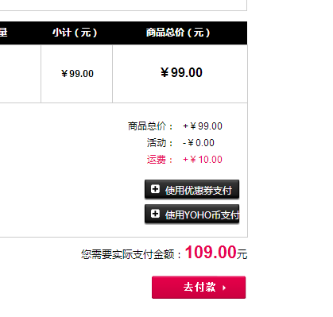Click the -¥0.00 discount amount
The image size is (333, 317).
[199, 143]
